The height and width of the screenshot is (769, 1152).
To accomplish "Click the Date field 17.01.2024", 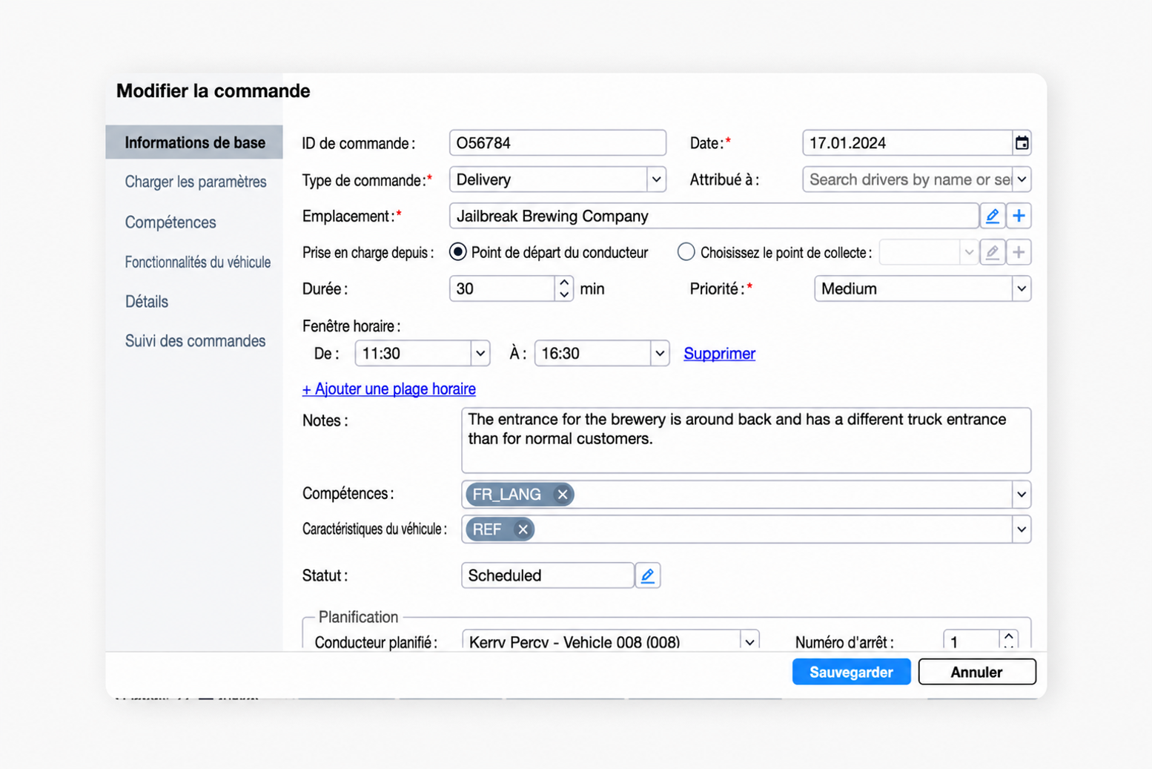I will pos(907,143).
